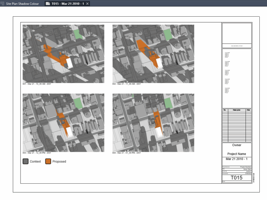The height and width of the screenshot is (200, 267).
Task: Click the revision schedule table in title block
Action: point(236,125)
